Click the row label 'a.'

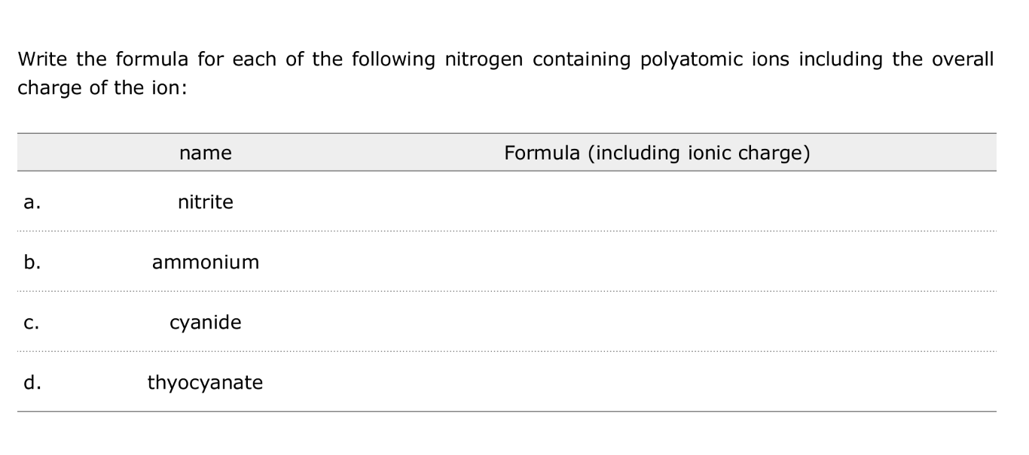(31, 202)
